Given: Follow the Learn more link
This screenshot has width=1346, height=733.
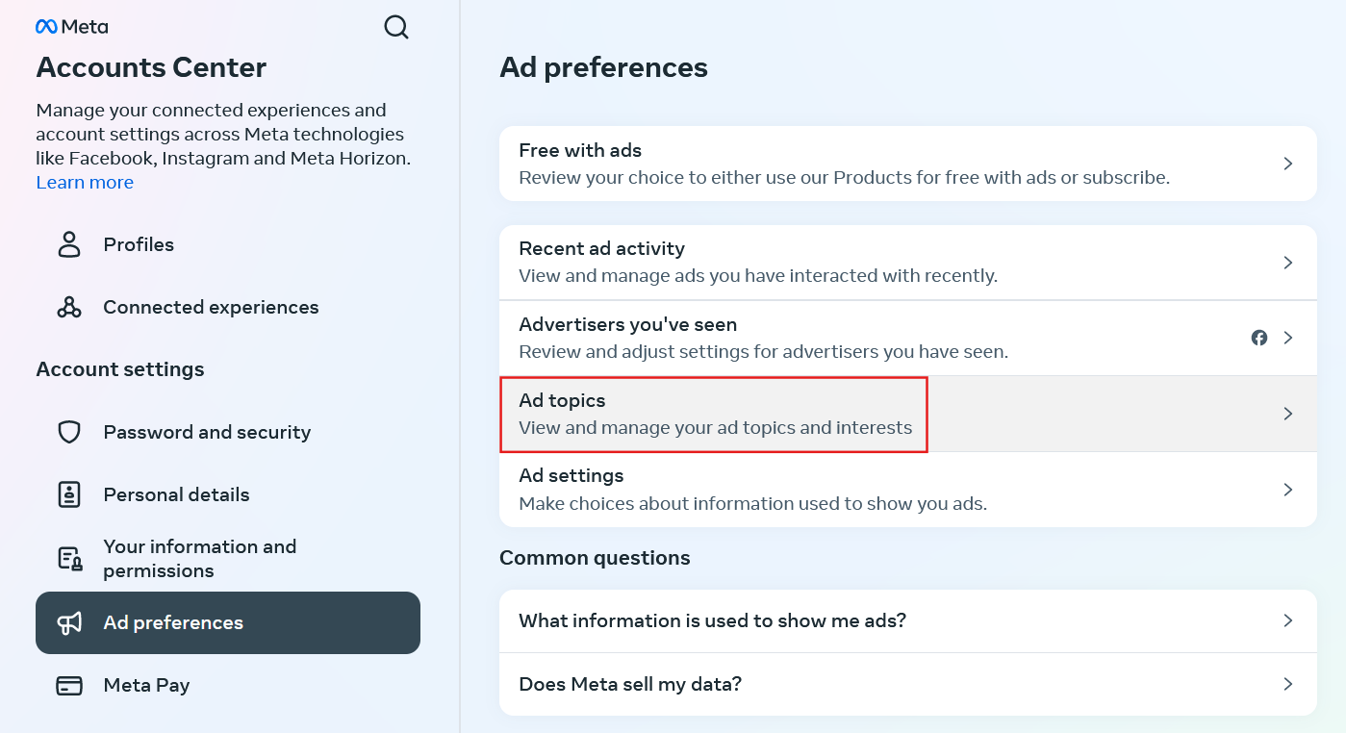Looking at the screenshot, I should [85, 183].
